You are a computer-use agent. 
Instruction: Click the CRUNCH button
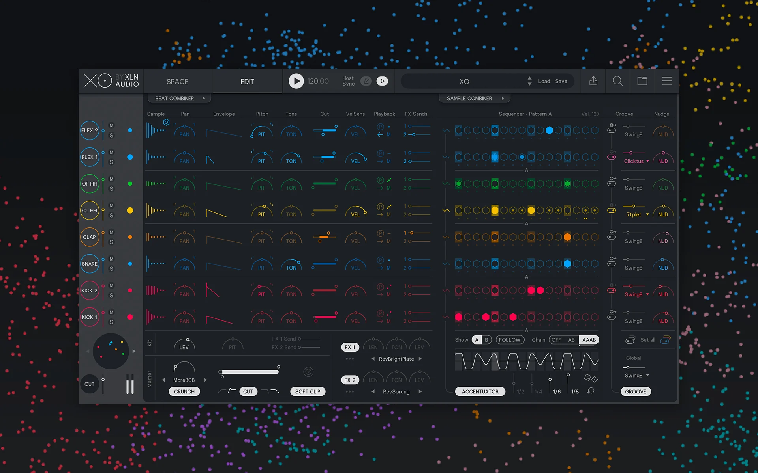(x=184, y=391)
